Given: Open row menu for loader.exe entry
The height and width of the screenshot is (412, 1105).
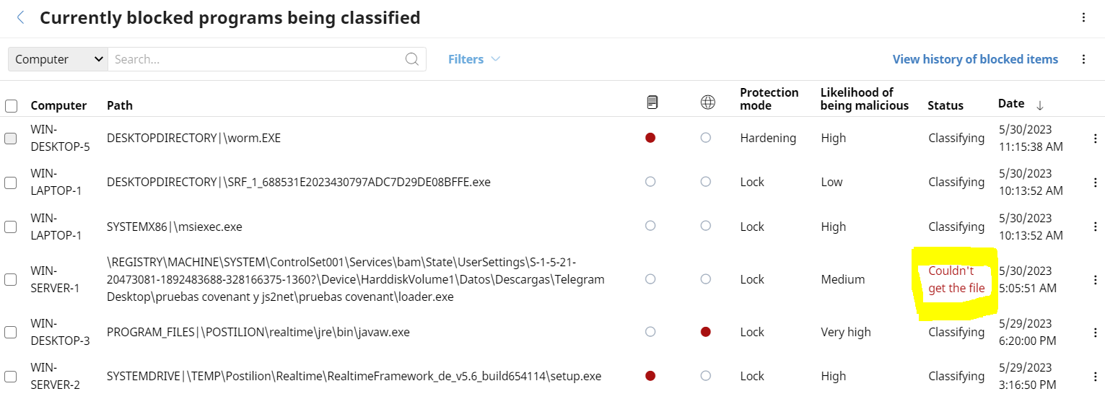Looking at the screenshot, I should 1096,279.
